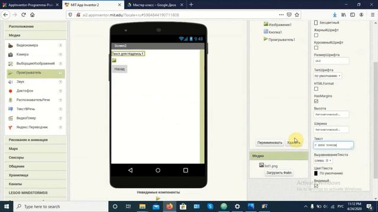Expand LEGO MINDSTORMS palette section
The image size is (378, 212).
pyautogui.click(x=35, y=193)
